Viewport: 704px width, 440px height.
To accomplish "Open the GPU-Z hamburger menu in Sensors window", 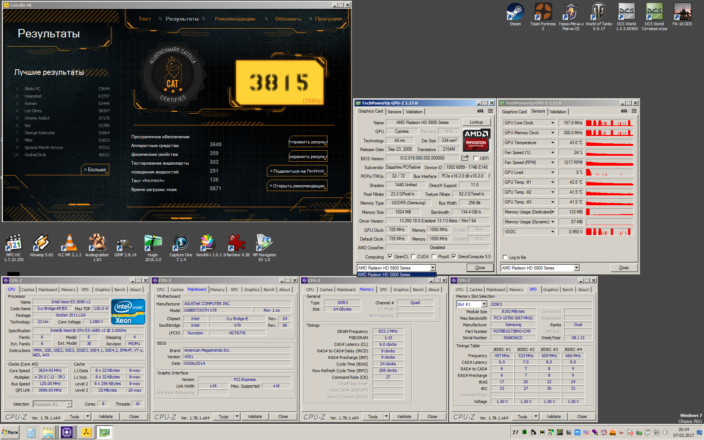I will 634,111.
